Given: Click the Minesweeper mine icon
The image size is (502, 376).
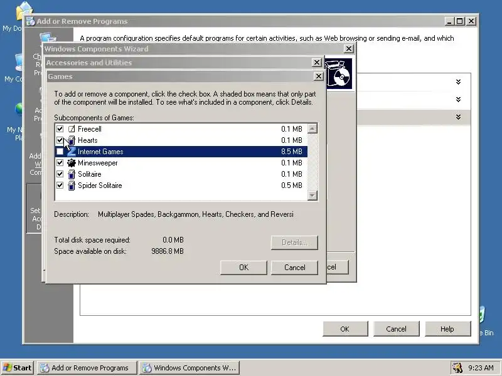Looking at the screenshot, I should click(x=72, y=163).
